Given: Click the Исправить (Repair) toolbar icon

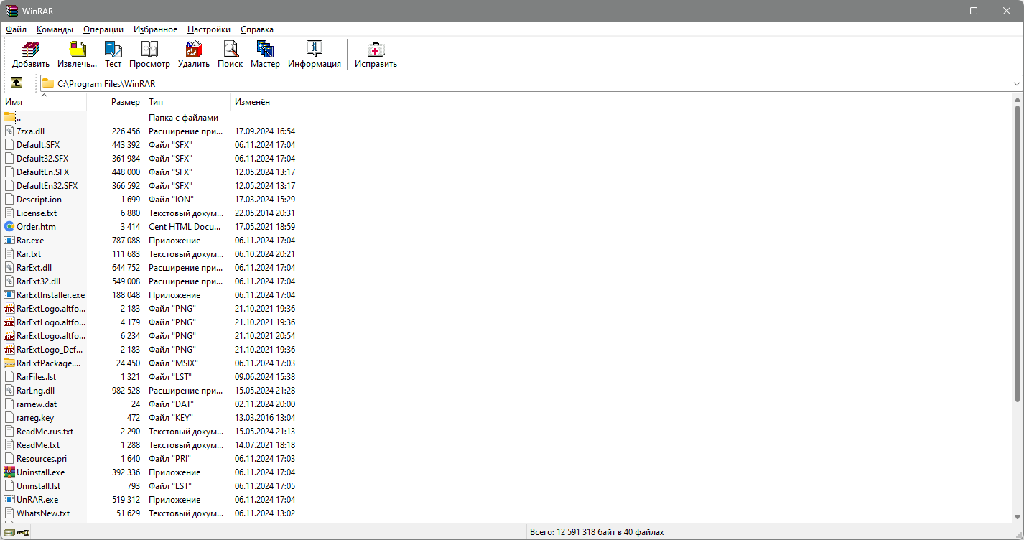Looking at the screenshot, I should [376, 50].
